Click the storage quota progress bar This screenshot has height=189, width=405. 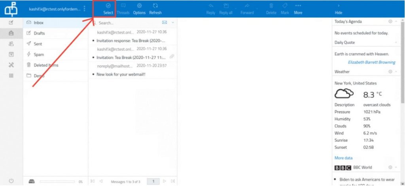point(57,182)
